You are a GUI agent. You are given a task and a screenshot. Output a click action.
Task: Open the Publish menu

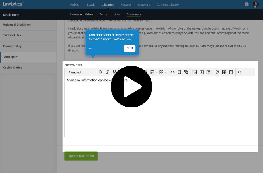click(x=75, y=4)
